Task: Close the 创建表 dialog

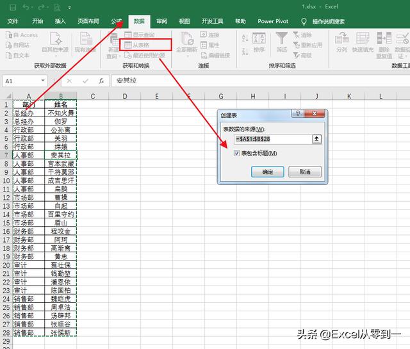Action: point(315,113)
